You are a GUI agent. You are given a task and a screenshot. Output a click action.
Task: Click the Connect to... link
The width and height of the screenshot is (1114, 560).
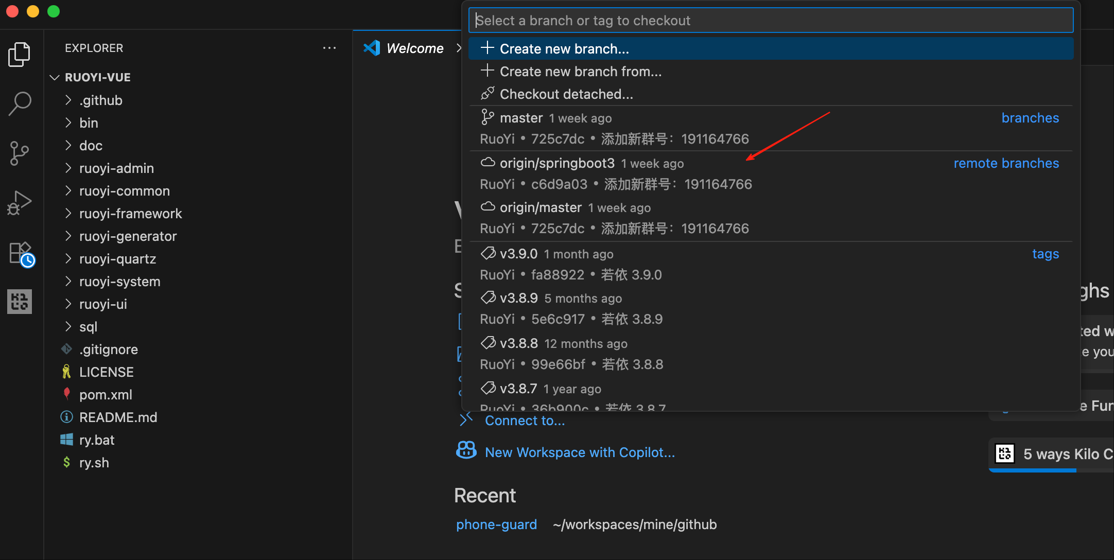coord(525,421)
